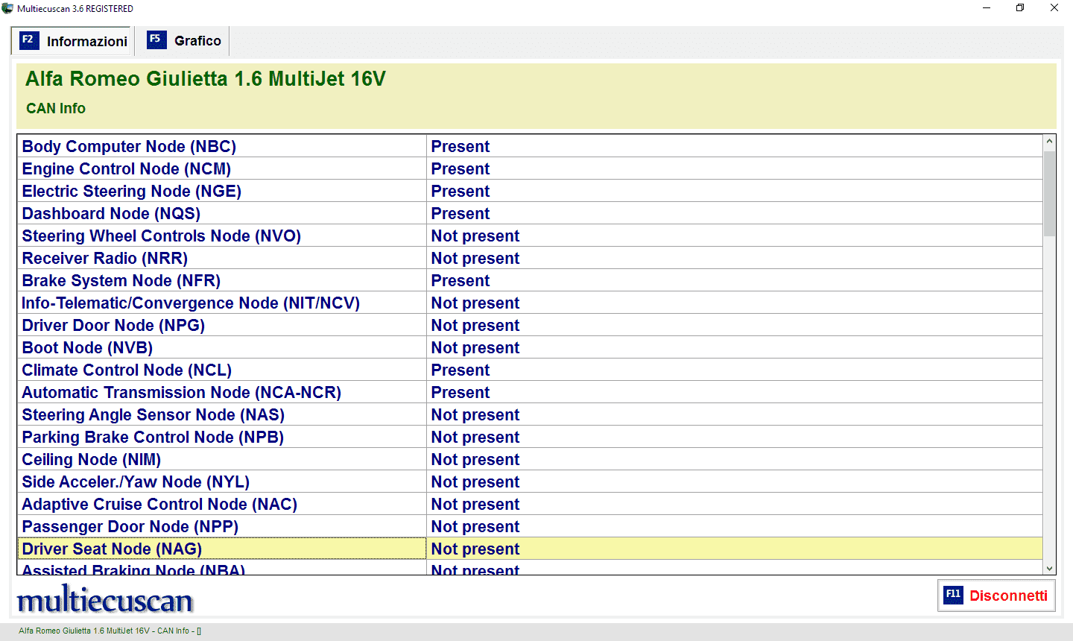The width and height of the screenshot is (1073, 641).
Task: Select the Body Computer Node (NBC) row
Action: (529, 146)
